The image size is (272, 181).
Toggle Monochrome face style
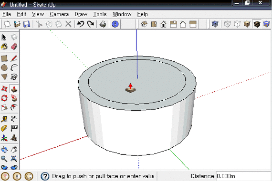pyautogui.click(x=266, y=24)
